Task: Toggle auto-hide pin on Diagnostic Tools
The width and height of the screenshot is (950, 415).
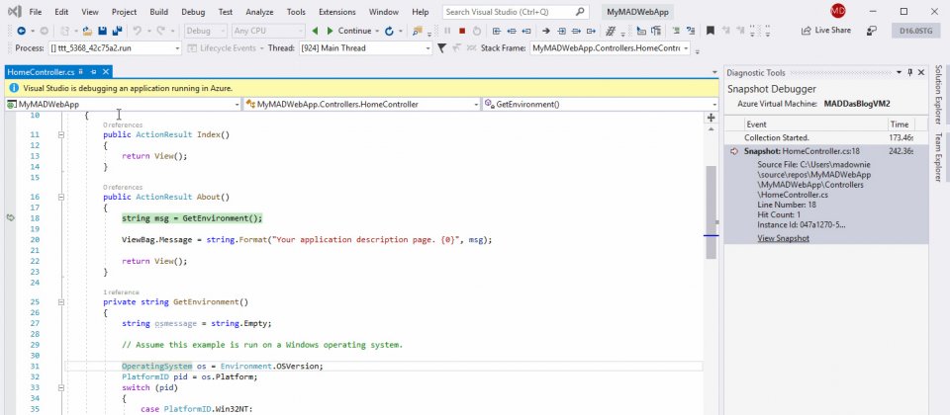Action: [x=909, y=72]
